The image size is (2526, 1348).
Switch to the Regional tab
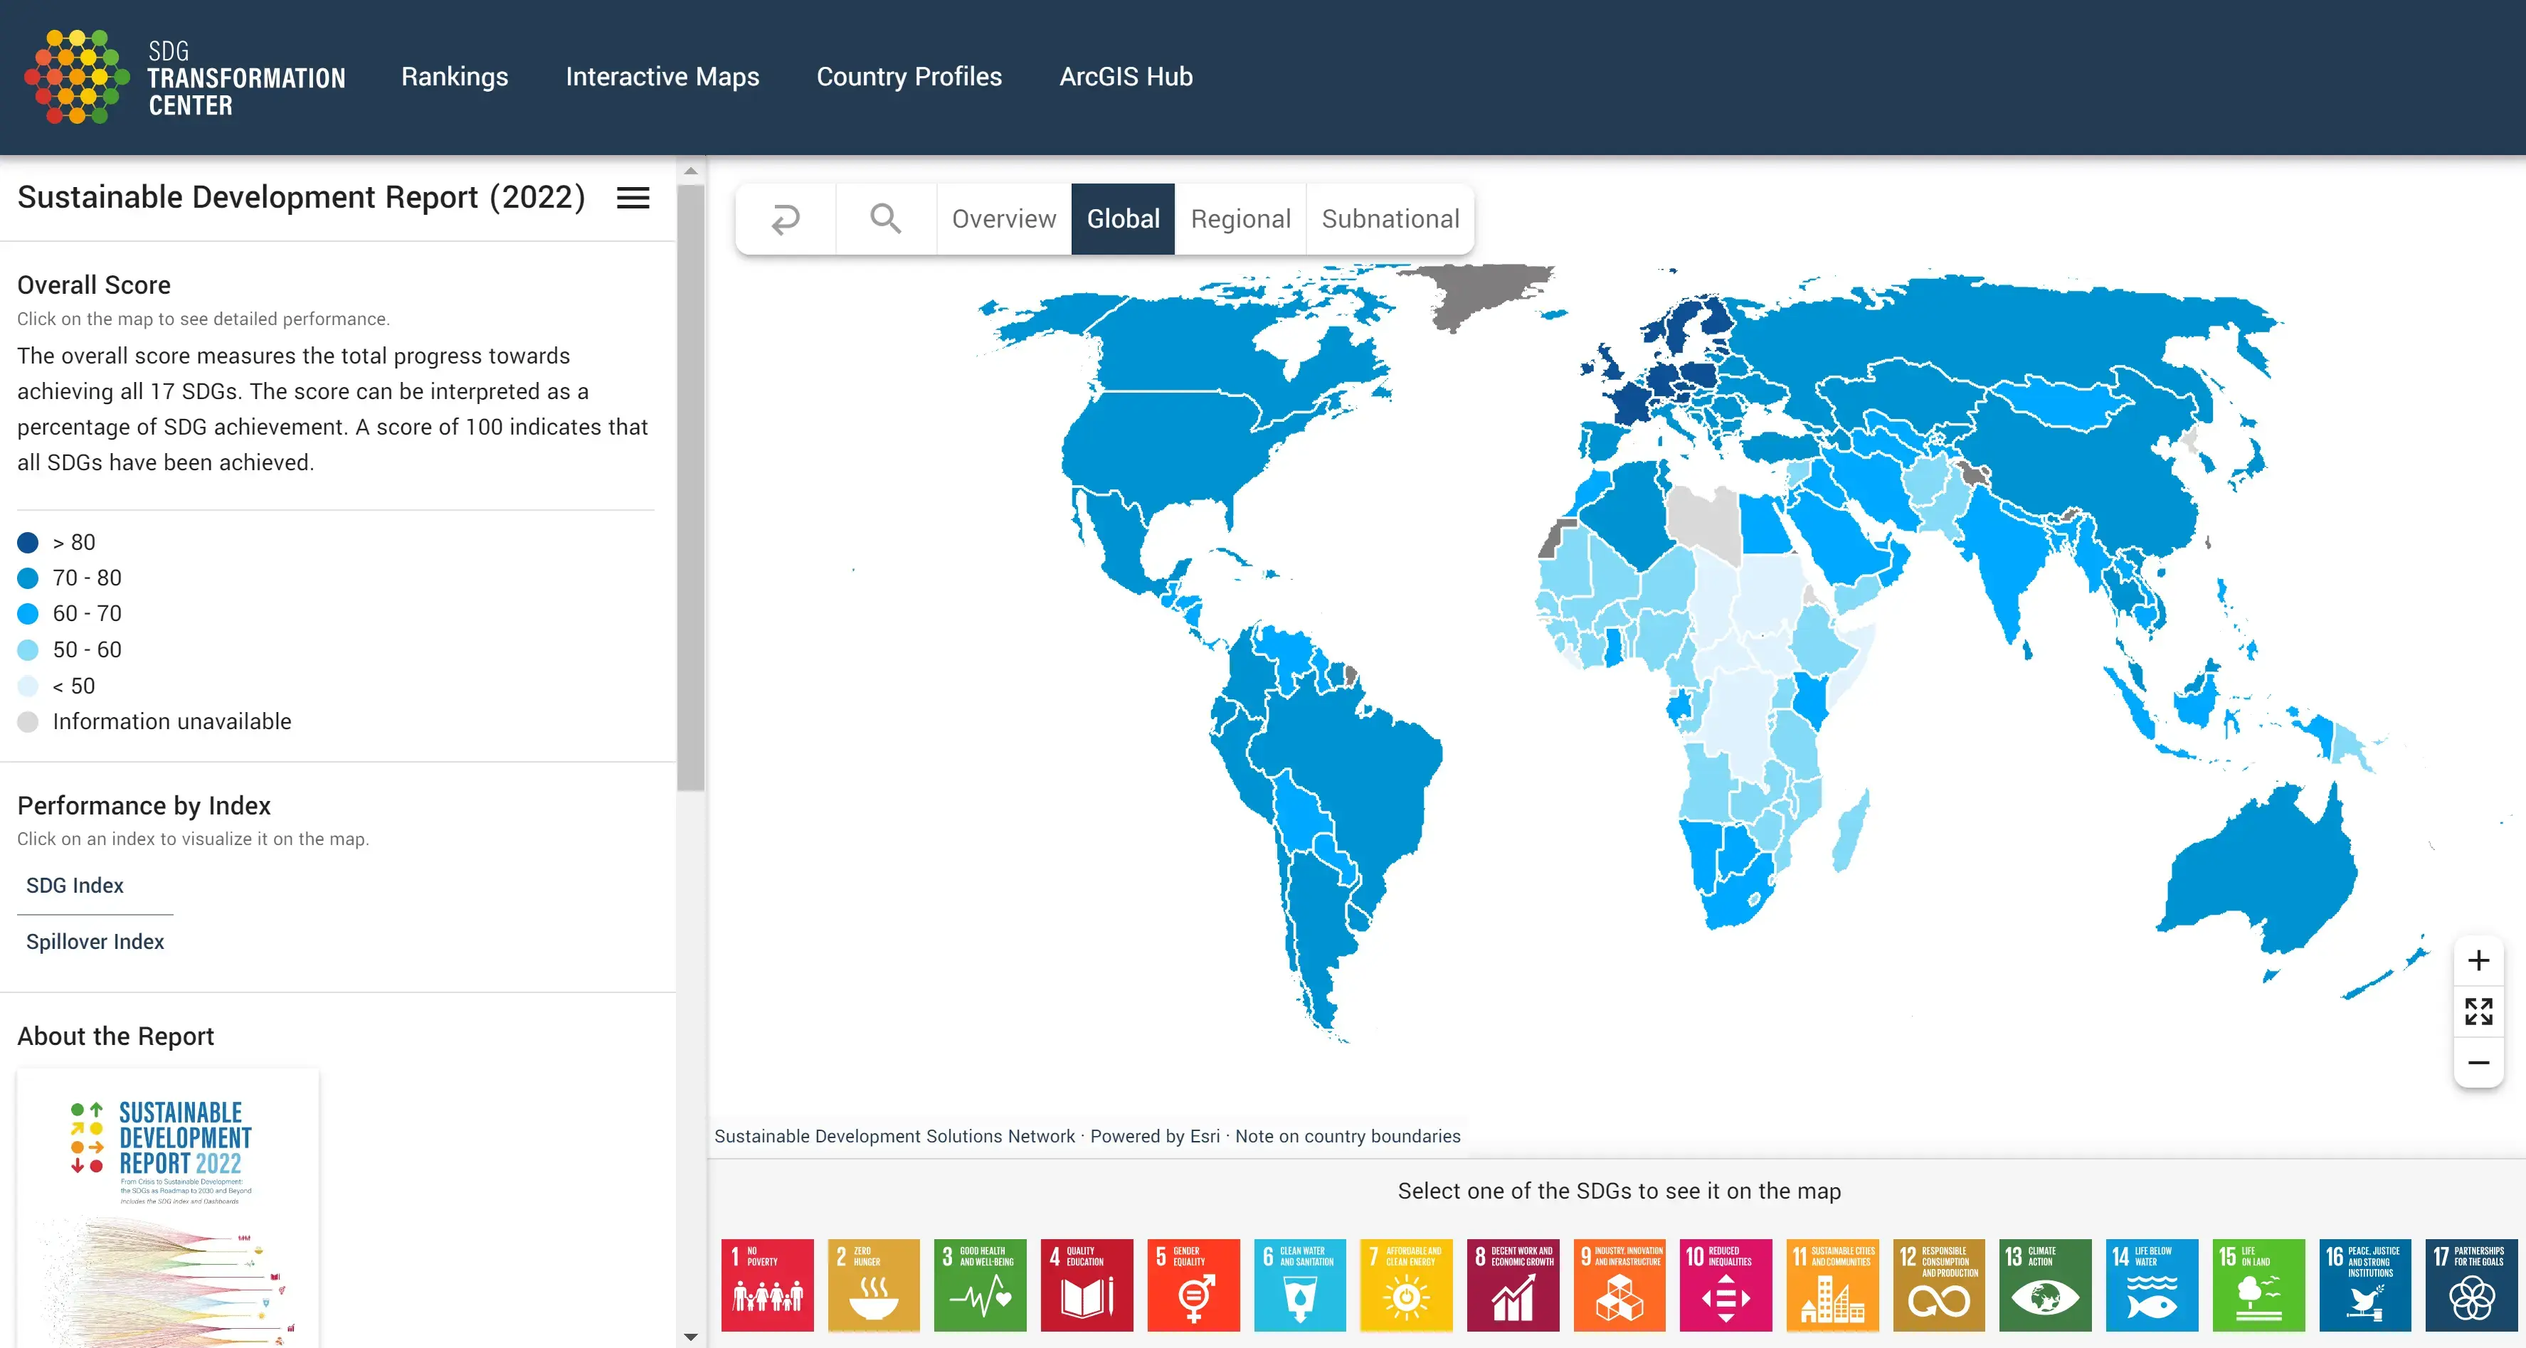[x=1240, y=218]
